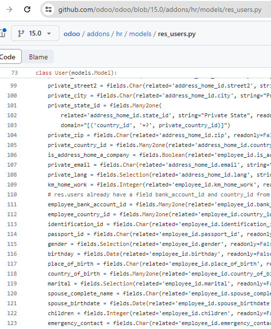Select line number 110 comment line
Image resolution: width=271 pixels, height=329 pixels.
tap(12, 194)
